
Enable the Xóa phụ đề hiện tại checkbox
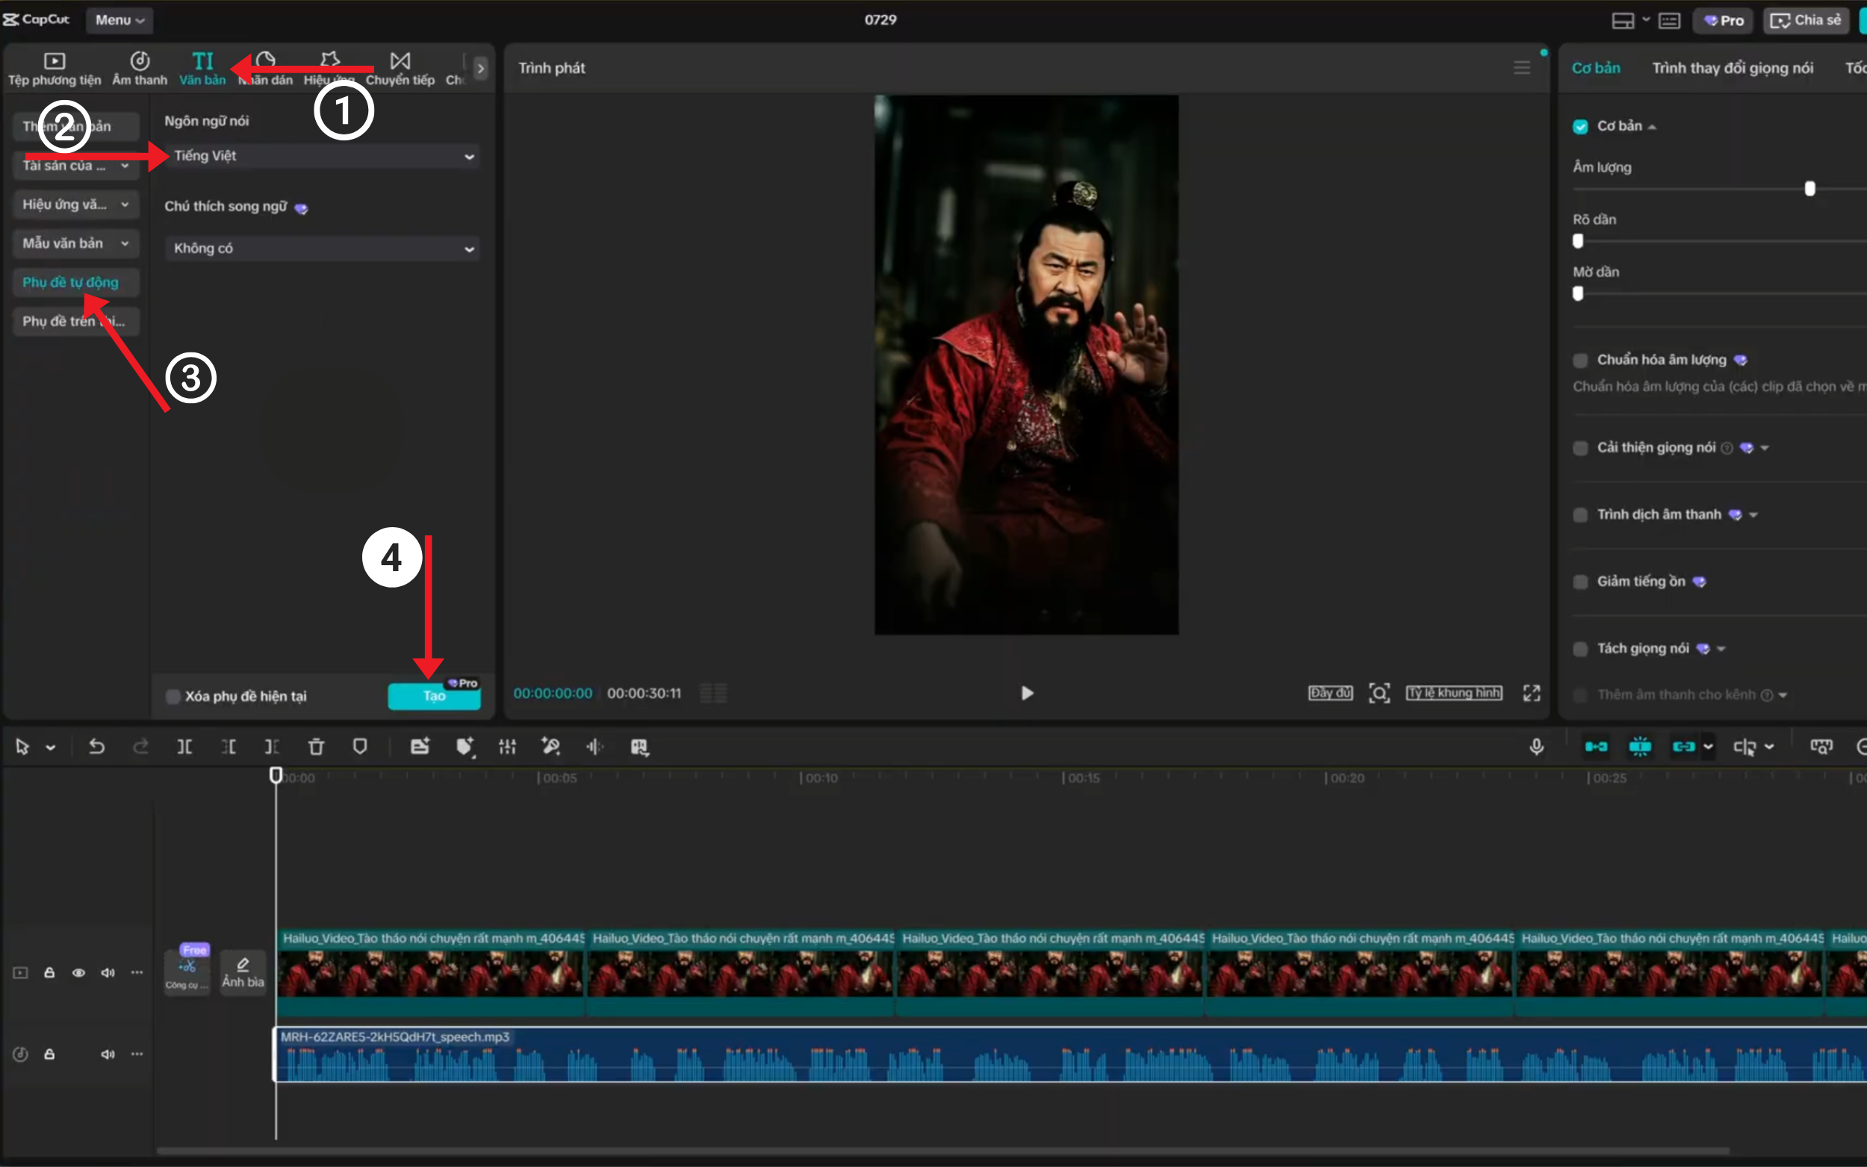tap(173, 696)
